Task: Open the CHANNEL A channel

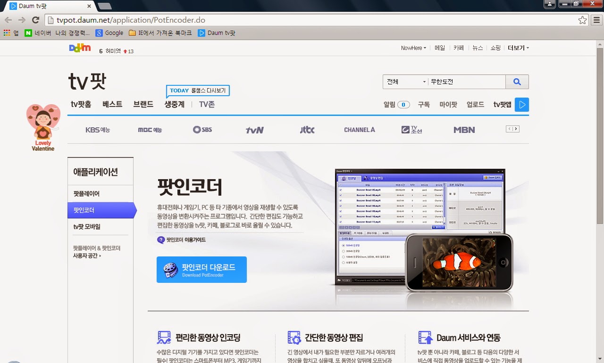Action: pos(360,130)
